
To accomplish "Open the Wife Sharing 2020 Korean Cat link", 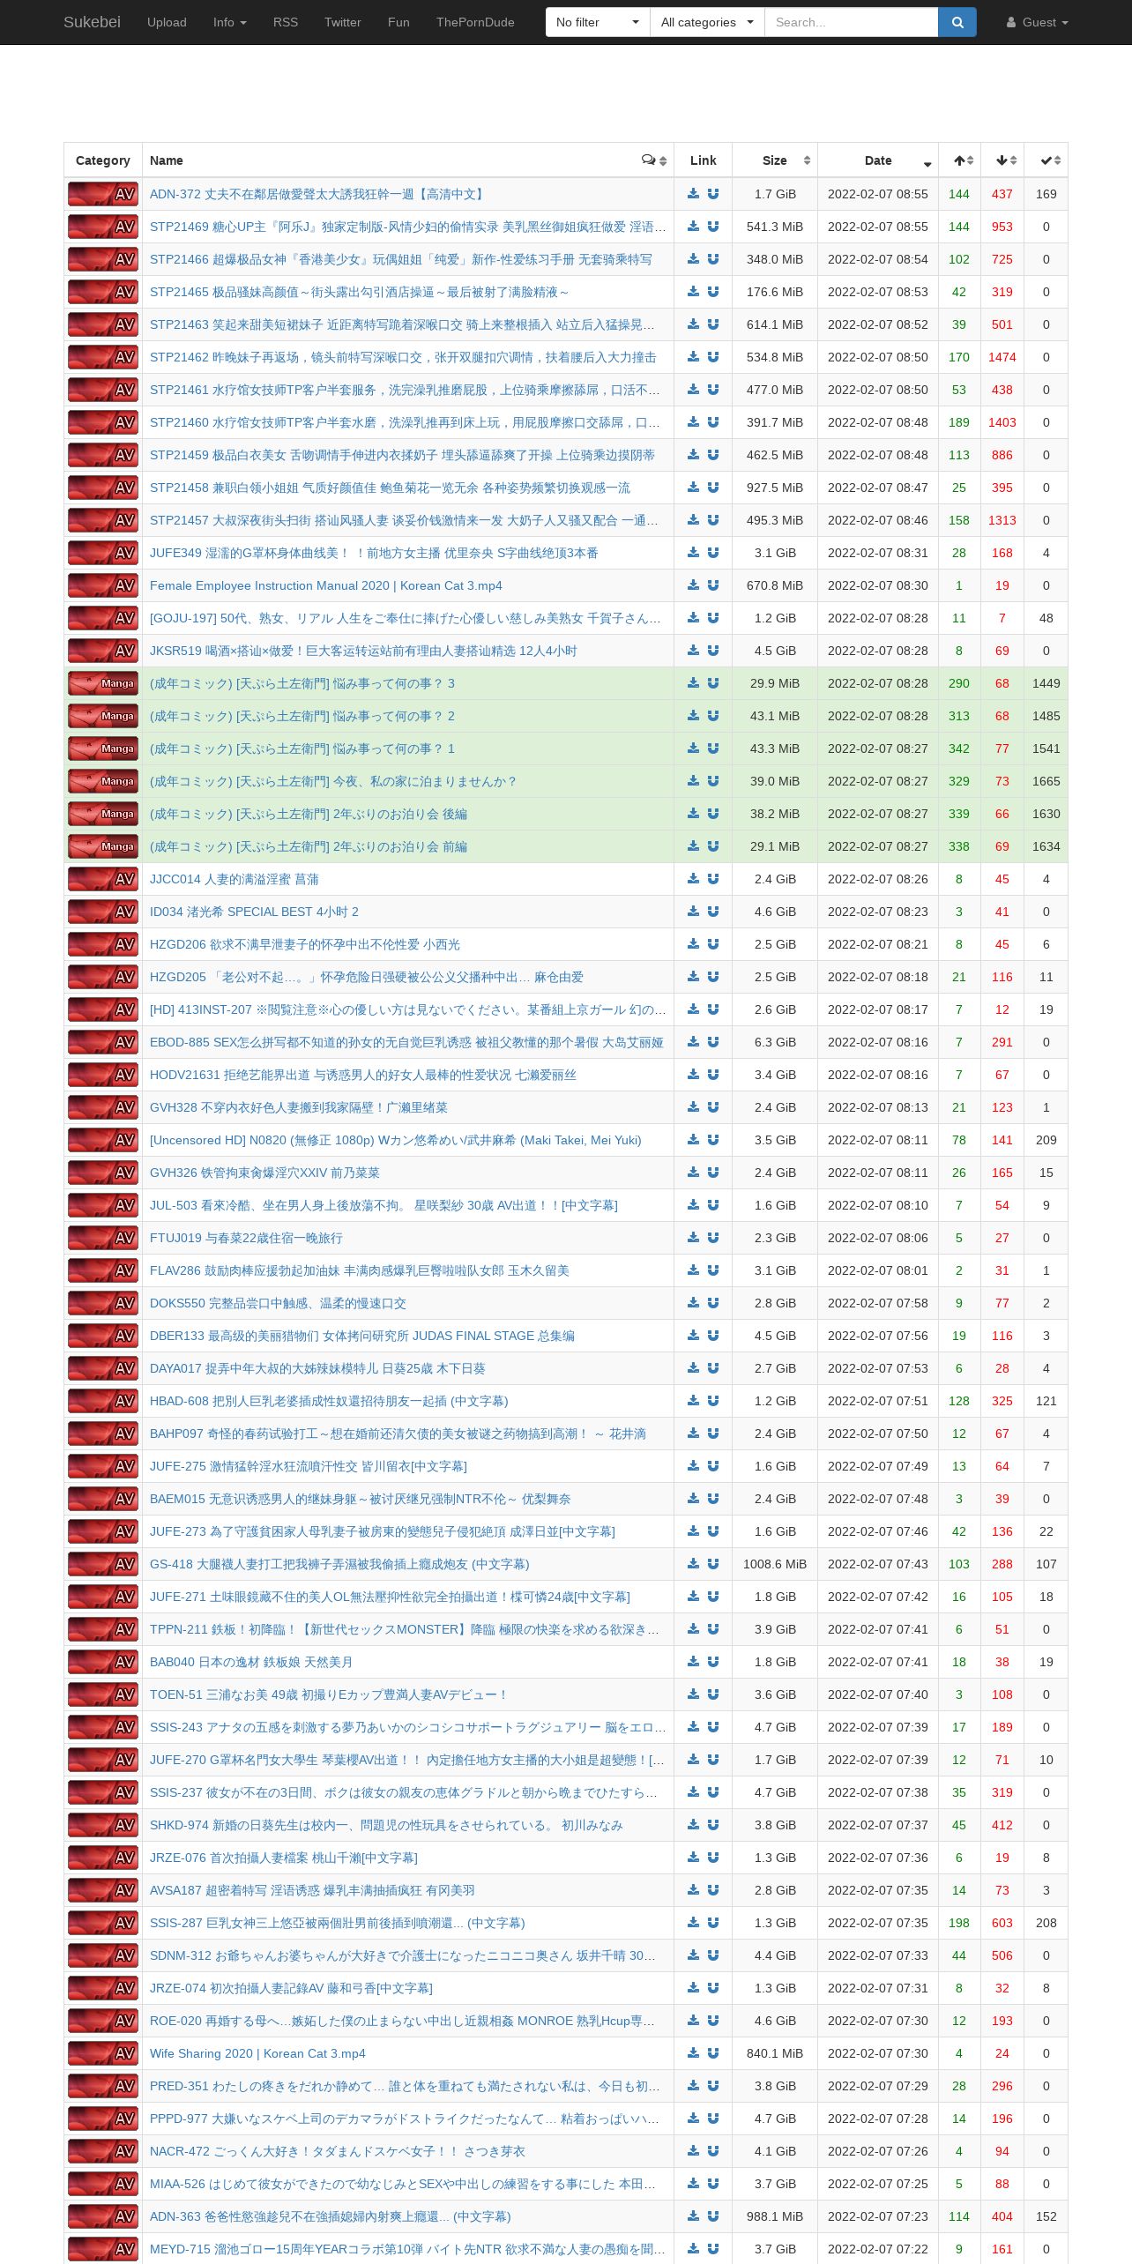I will pyautogui.click(x=257, y=2053).
